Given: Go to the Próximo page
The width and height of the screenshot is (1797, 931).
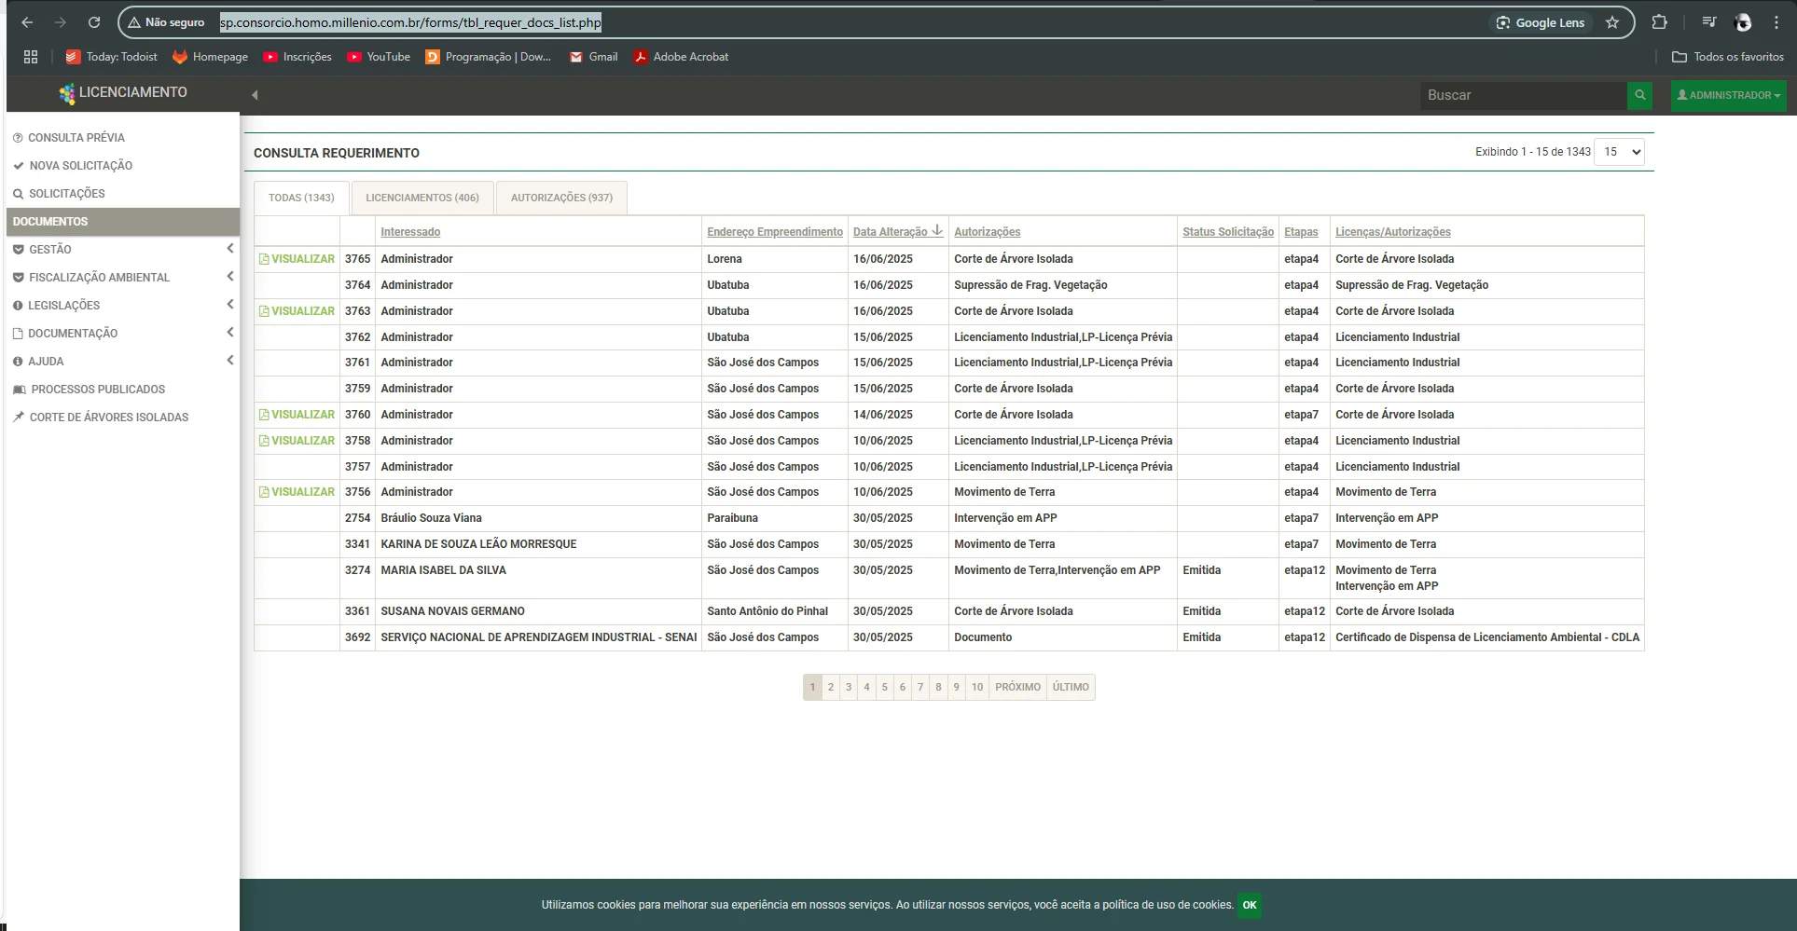Looking at the screenshot, I should point(1017,687).
